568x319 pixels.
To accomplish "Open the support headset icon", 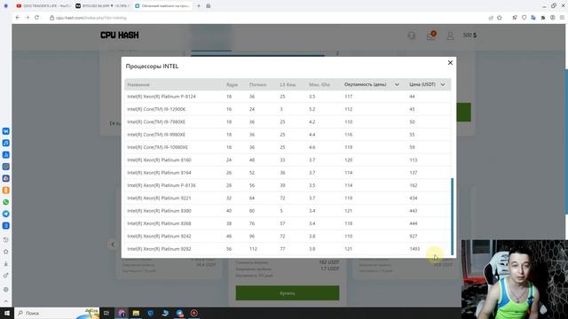I will [x=412, y=35].
